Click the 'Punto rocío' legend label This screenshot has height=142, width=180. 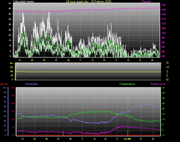pos(158,84)
